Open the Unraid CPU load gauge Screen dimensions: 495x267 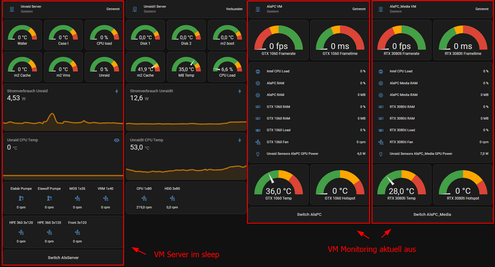point(104,35)
